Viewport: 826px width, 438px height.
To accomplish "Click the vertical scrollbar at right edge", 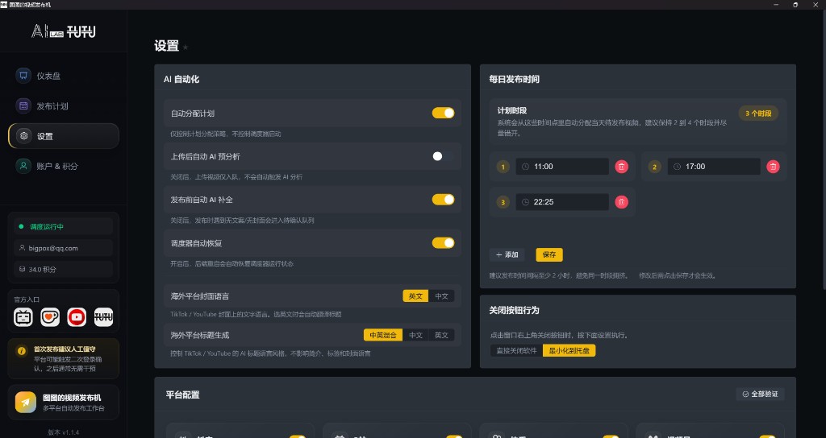I will click(x=824, y=150).
